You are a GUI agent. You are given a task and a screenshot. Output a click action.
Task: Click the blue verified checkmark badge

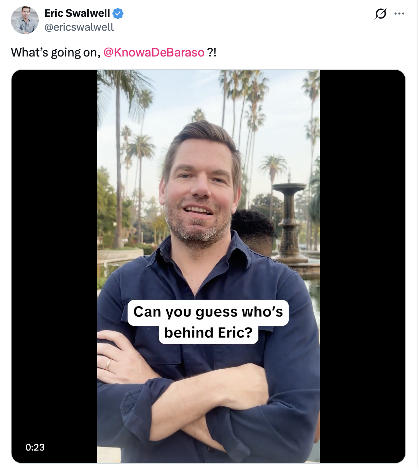click(118, 14)
